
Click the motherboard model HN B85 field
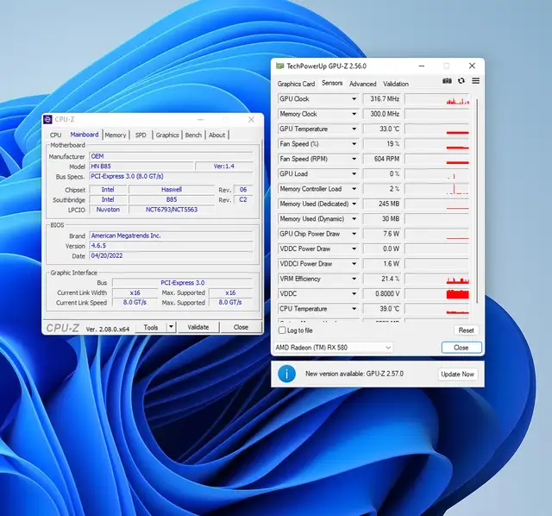[x=141, y=167]
